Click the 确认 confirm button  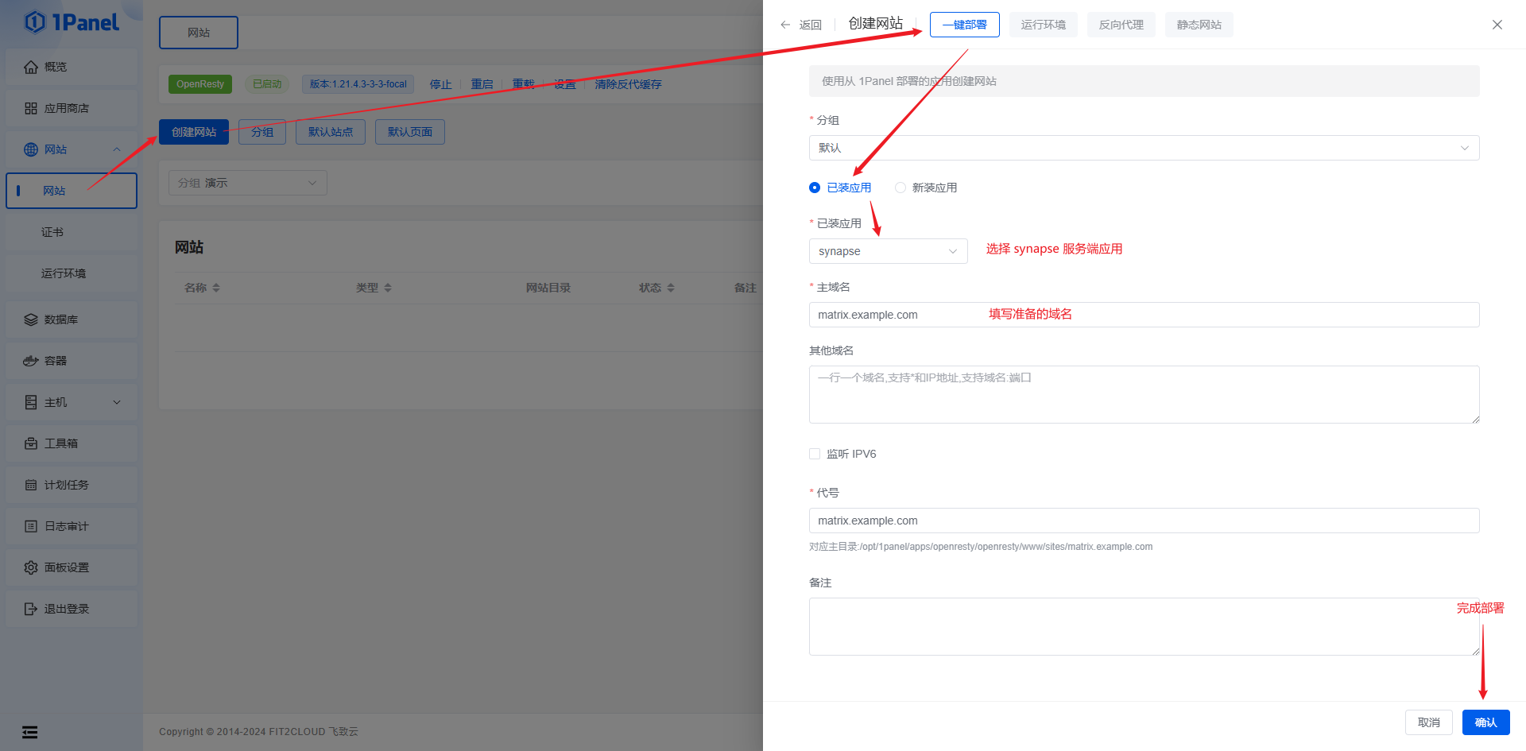pyautogui.click(x=1485, y=722)
